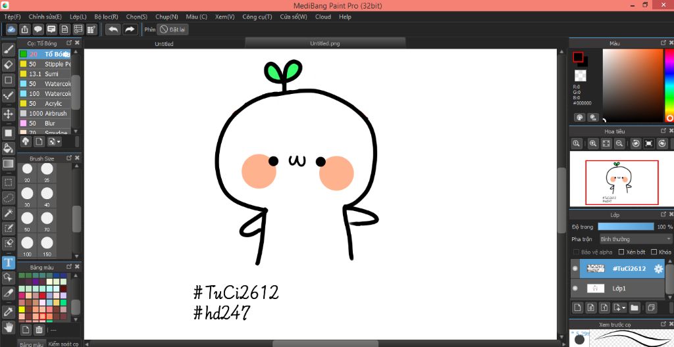Select the rectangular Select tool
Screen dimensions: 674x347
tap(8, 183)
